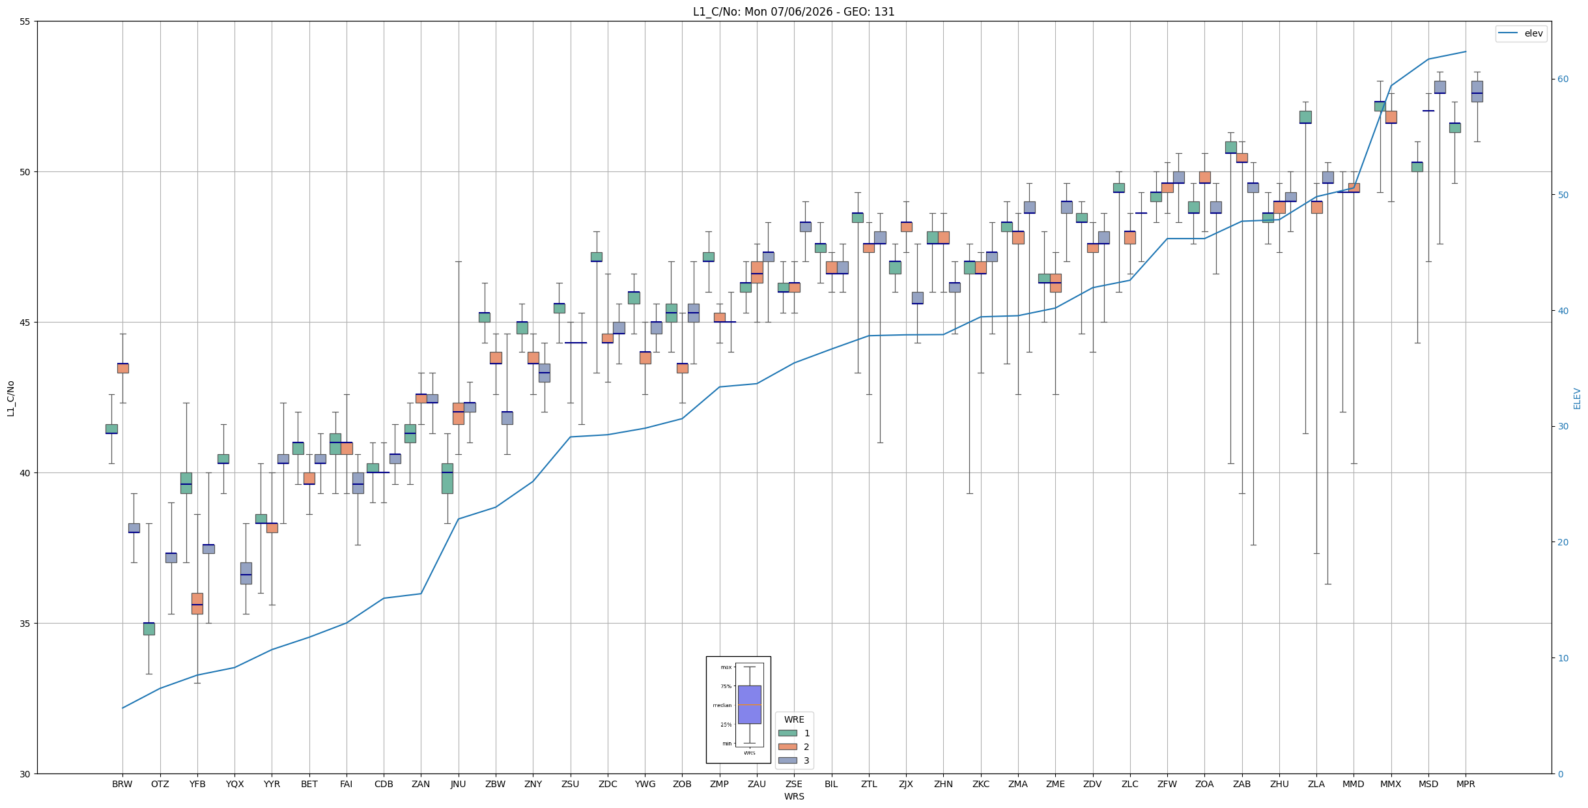Click the orange WRE 2 legend swatch
This screenshot has width=1588, height=808.
point(787,747)
